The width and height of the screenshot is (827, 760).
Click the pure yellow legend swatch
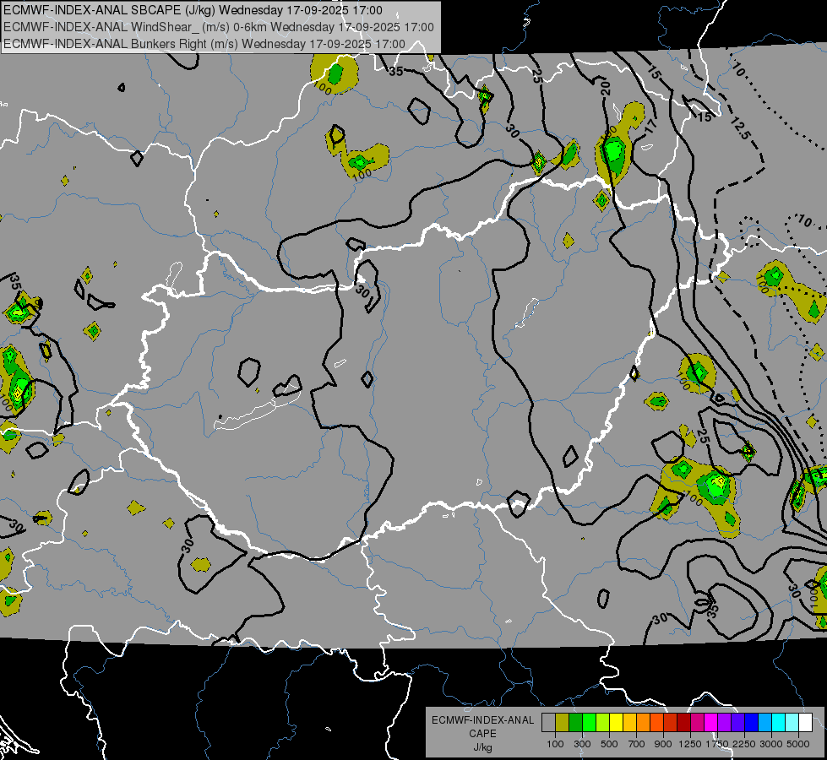[616, 722]
